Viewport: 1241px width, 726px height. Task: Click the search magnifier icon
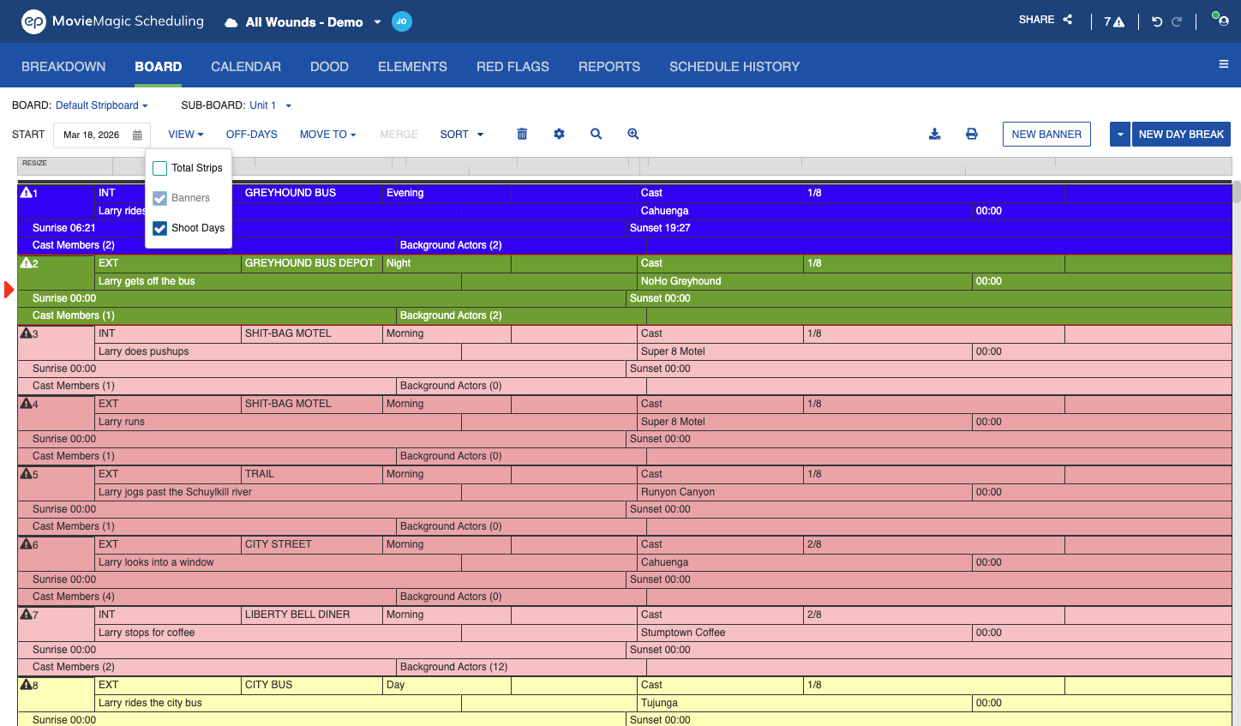click(x=596, y=134)
